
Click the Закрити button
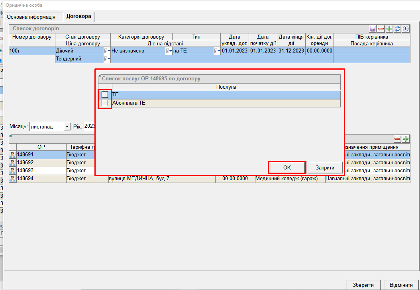tap(325, 167)
